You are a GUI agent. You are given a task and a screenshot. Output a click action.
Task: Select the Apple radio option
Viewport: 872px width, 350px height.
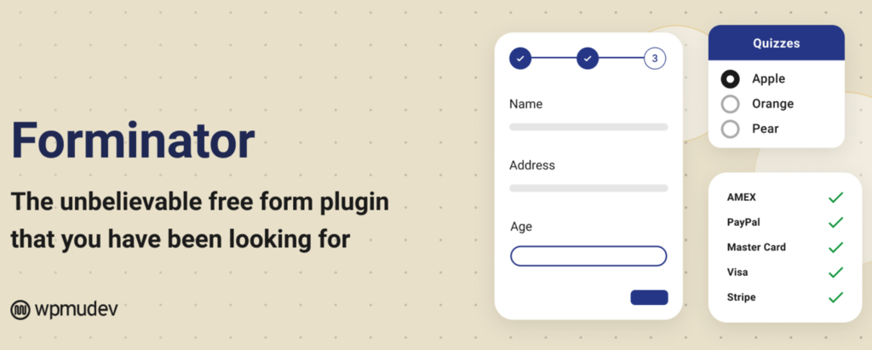pos(730,79)
